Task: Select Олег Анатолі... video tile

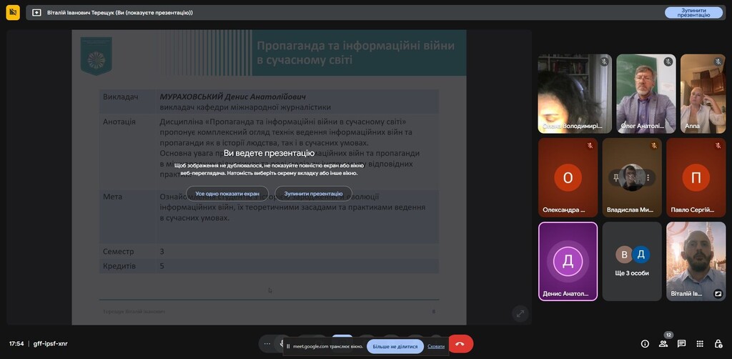Action: tap(646, 93)
